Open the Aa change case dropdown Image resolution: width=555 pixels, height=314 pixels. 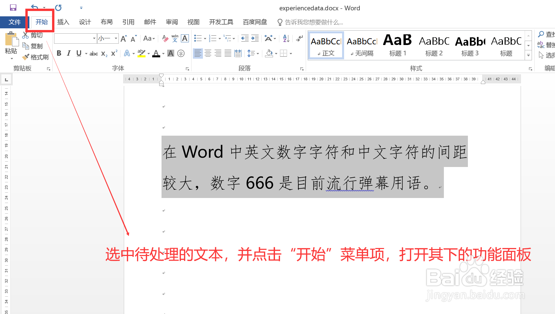(x=149, y=38)
